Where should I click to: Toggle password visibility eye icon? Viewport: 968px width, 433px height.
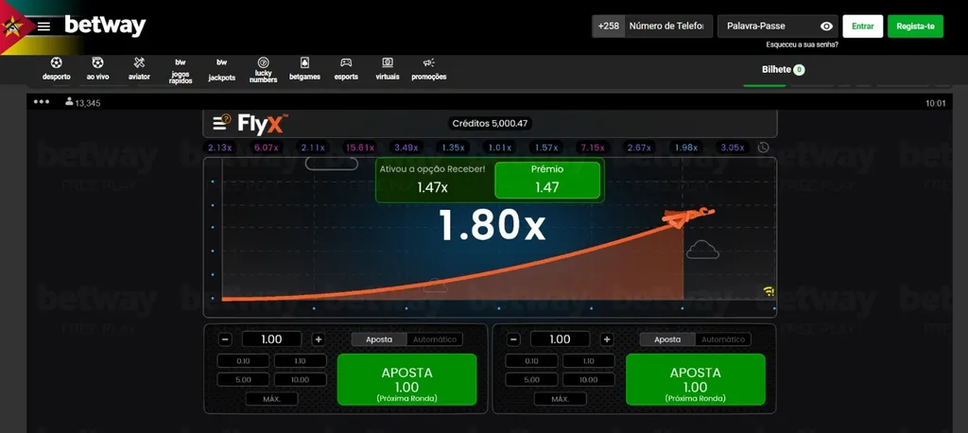[x=826, y=26]
